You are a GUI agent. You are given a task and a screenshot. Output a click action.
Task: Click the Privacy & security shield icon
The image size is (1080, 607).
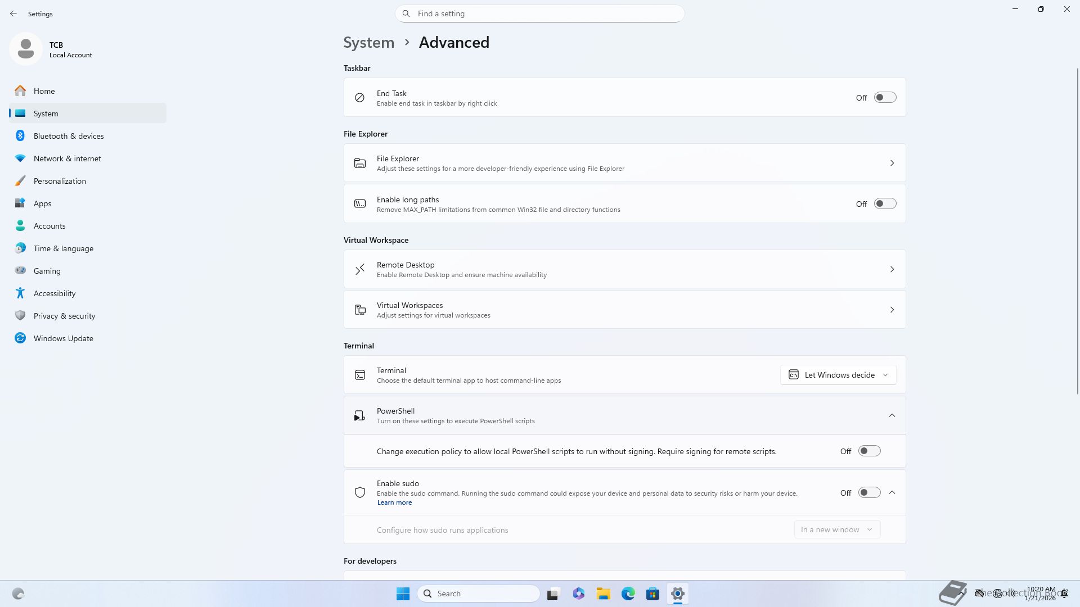(x=20, y=316)
